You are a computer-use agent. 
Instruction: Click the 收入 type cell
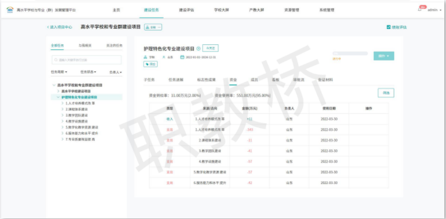click(x=170, y=119)
